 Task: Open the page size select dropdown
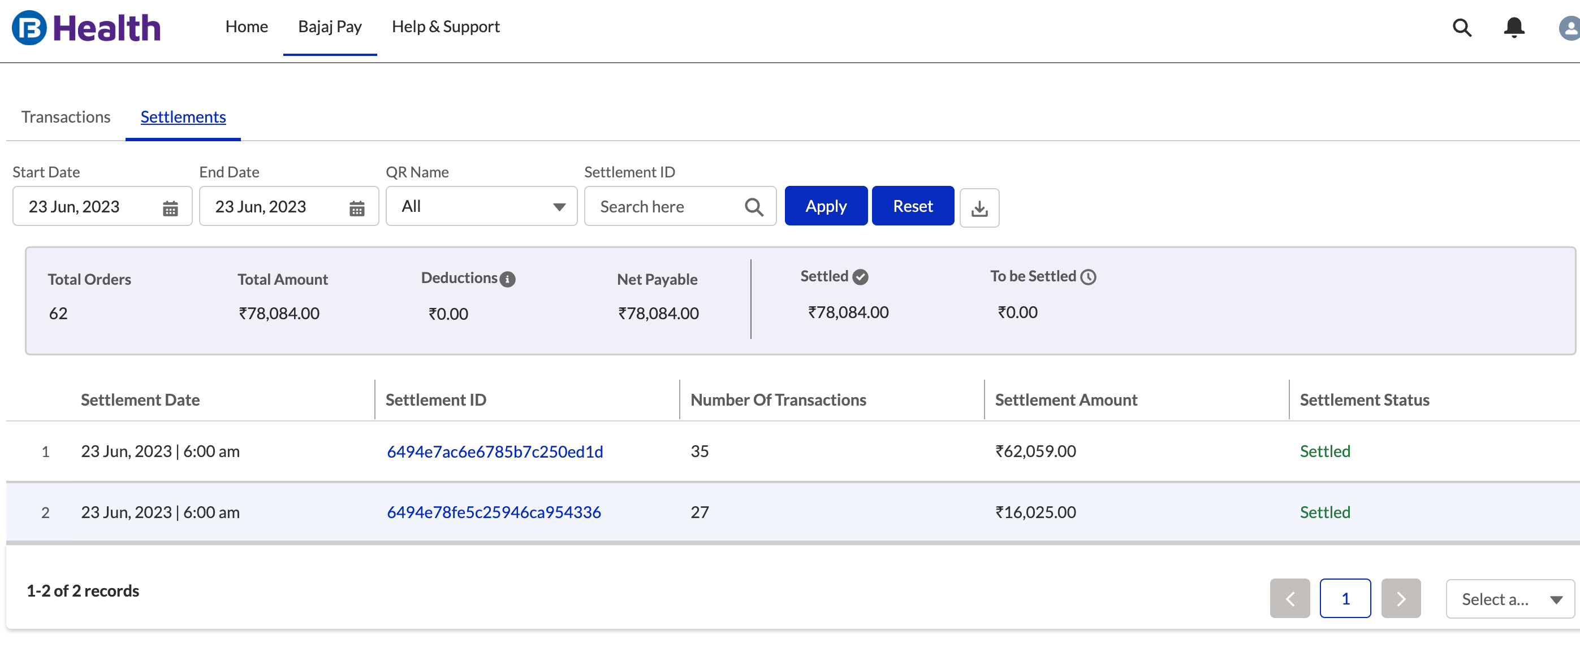[x=1509, y=598]
